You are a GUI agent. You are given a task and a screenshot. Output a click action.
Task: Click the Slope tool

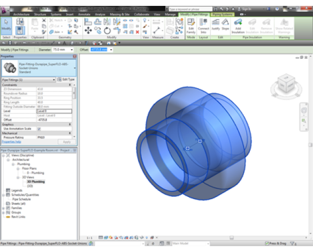coord(225,25)
